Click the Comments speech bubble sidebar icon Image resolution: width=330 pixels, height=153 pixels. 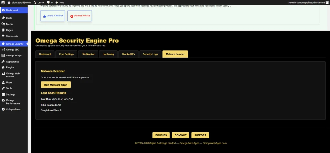[3, 36]
